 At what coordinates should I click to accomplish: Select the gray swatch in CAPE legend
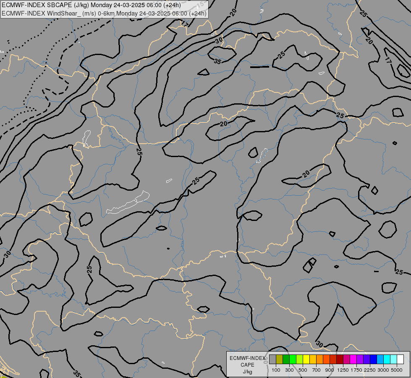tap(272, 359)
